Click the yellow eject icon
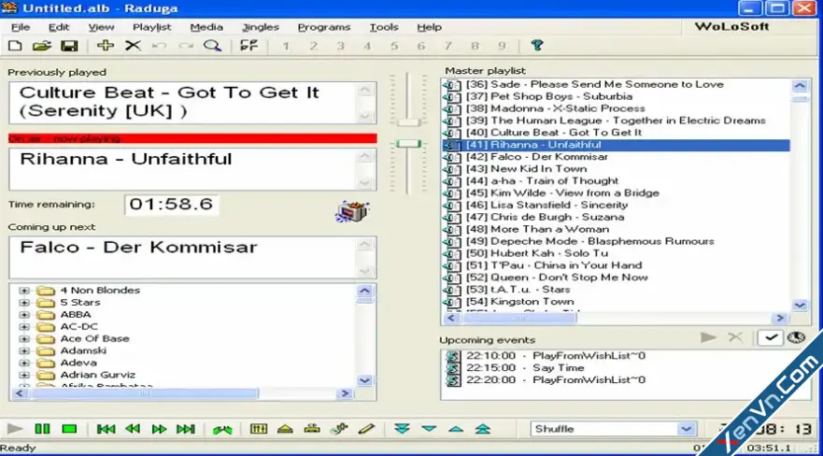This screenshot has height=456, width=823. pyautogui.click(x=285, y=429)
